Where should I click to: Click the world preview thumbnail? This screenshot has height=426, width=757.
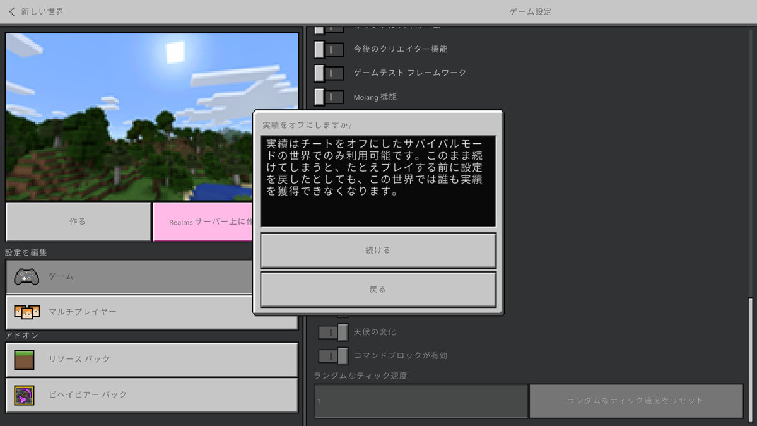[151, 114]
